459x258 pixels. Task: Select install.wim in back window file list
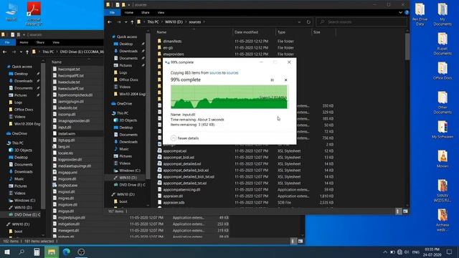[x=67, y=134]
